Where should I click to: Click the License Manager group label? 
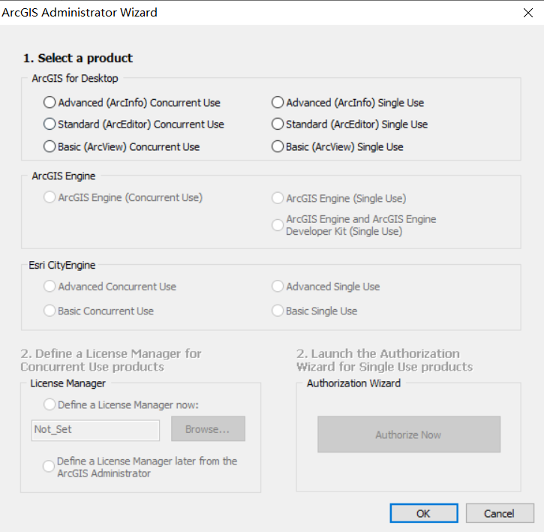pos(68,383)
